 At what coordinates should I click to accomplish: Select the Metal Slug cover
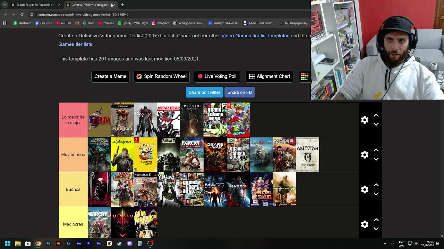coord(261,190)
